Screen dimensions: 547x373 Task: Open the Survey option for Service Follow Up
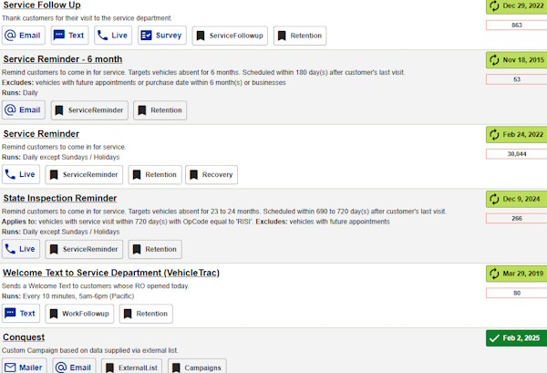click(162, 36)
